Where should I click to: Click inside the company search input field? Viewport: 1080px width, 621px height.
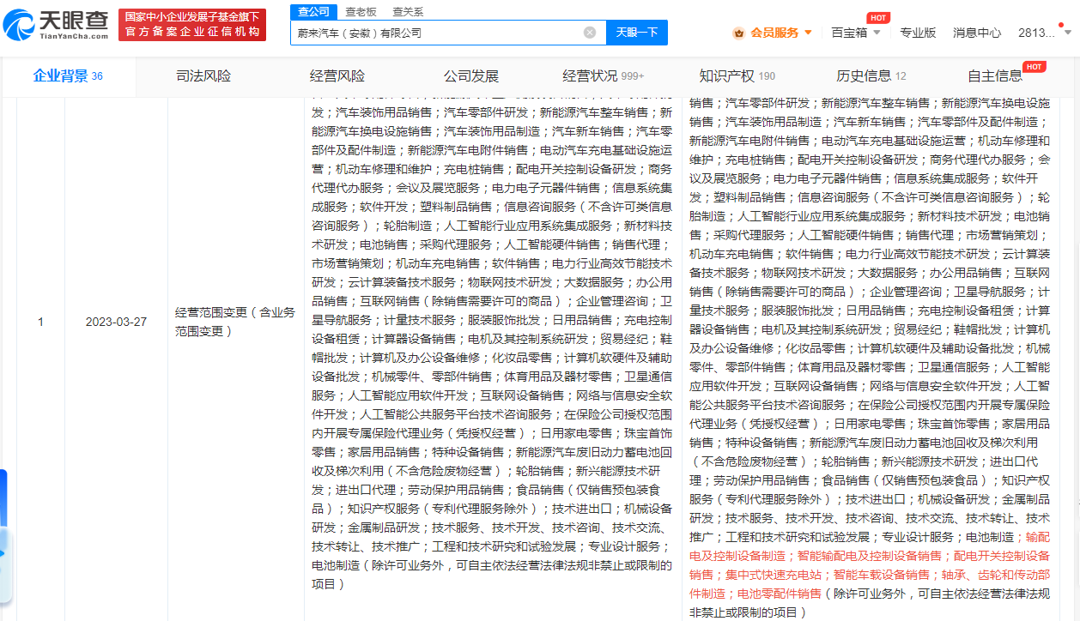(429, 32)
